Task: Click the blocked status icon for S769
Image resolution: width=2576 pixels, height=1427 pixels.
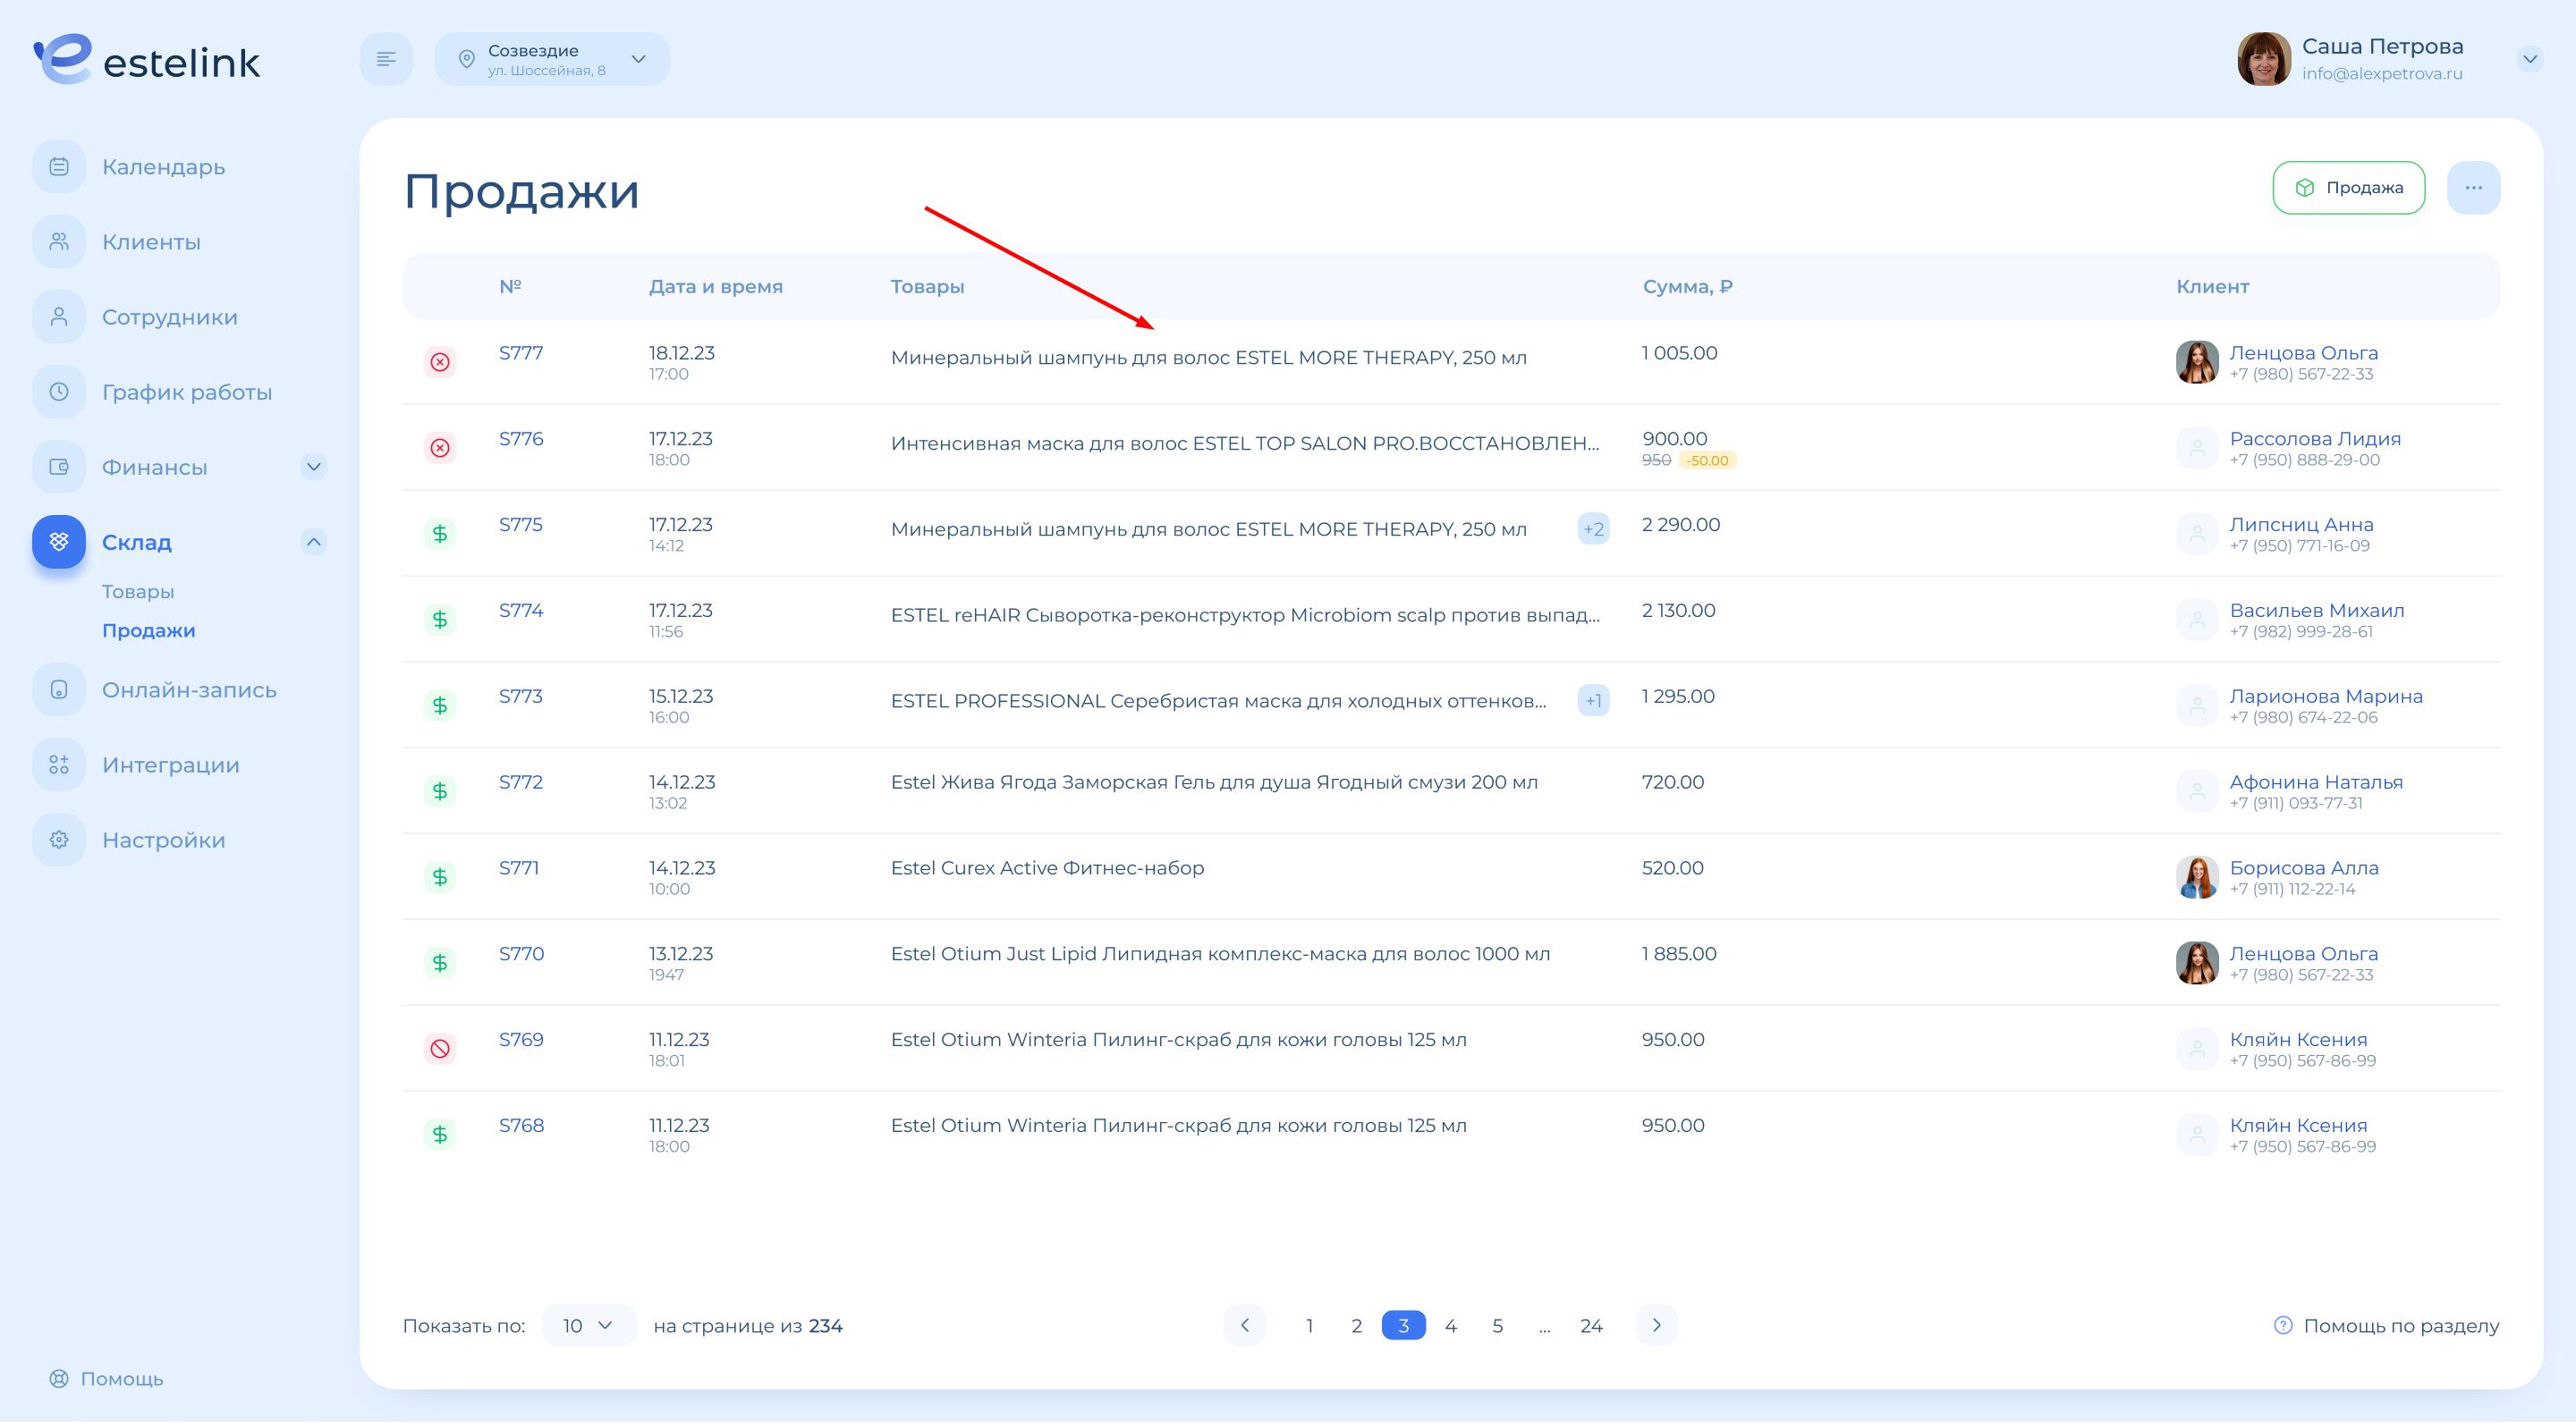Action: 440,1050
